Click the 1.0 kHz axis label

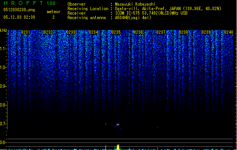pyautogui.click(x=3, y=67)
